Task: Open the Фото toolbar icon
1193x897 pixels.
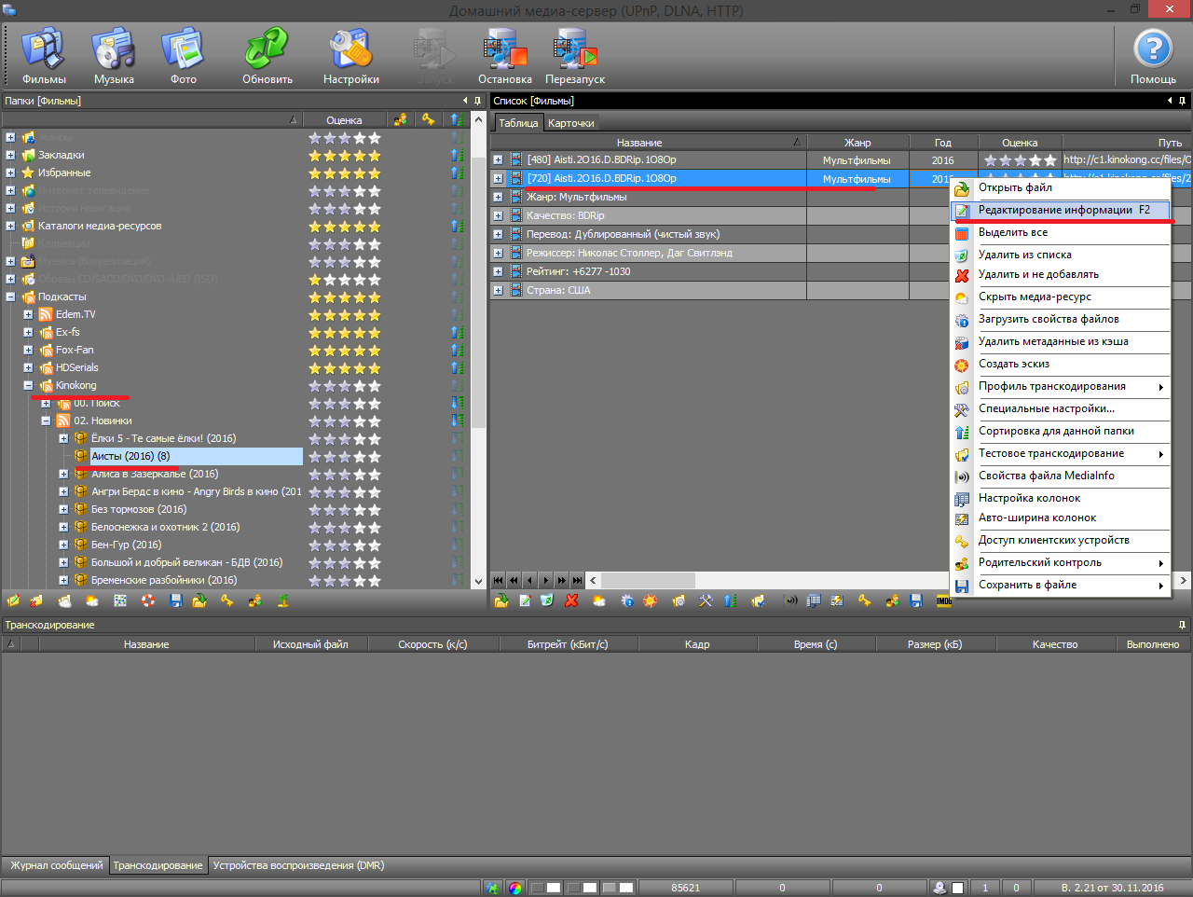Action: click(x=184, y=55)
